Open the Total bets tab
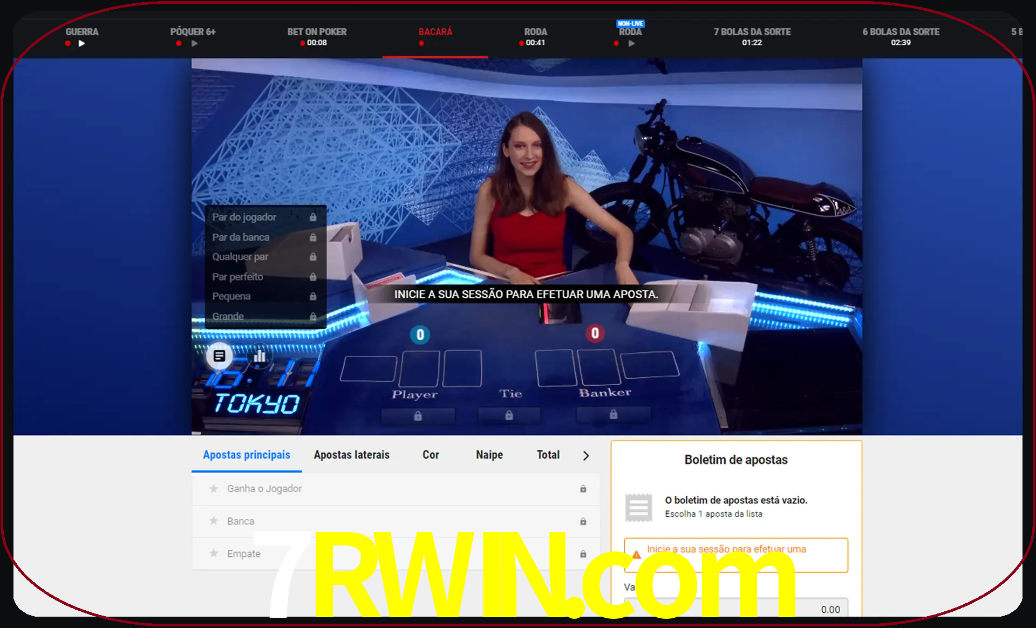 point(548,455)
